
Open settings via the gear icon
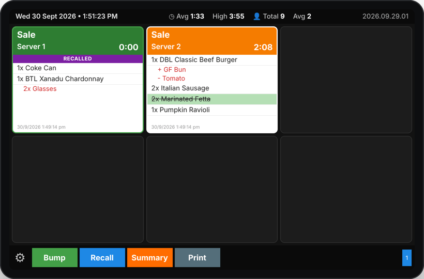(20, 258)
